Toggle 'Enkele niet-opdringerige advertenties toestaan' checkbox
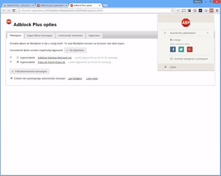Image resolution: width=221 pixels, height=176 pixels. pos(11,78)
